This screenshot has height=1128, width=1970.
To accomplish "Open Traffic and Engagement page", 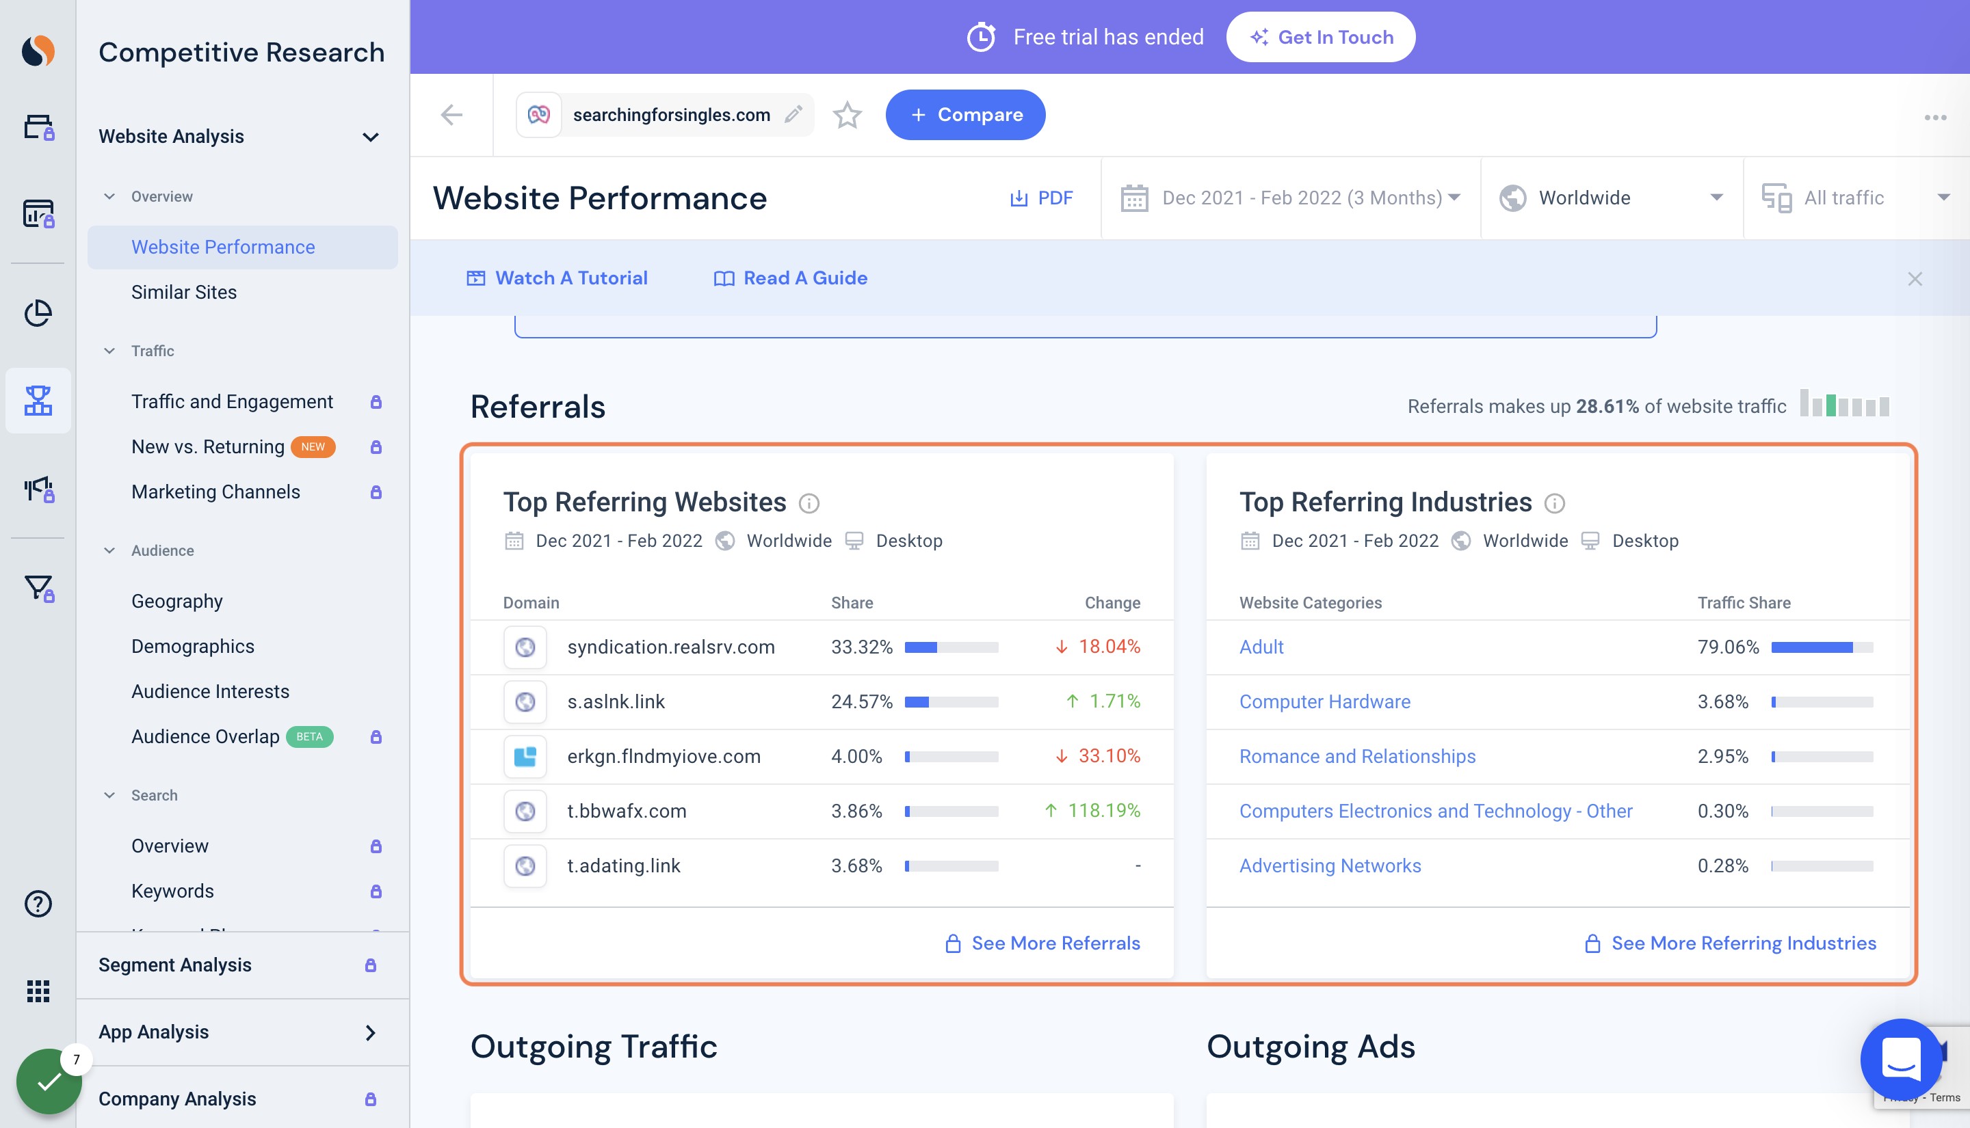I will pos(232,401).
